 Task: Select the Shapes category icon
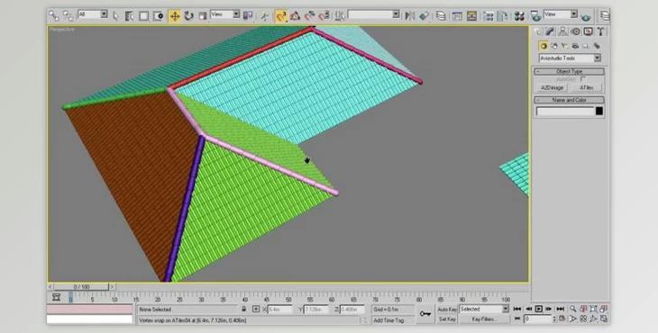554,46
